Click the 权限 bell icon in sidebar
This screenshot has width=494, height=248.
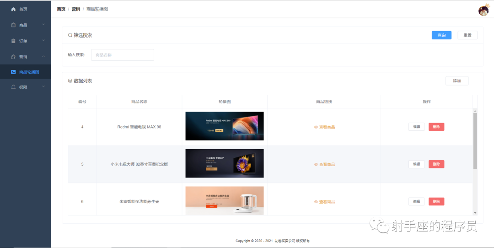[x=13, y=87]
